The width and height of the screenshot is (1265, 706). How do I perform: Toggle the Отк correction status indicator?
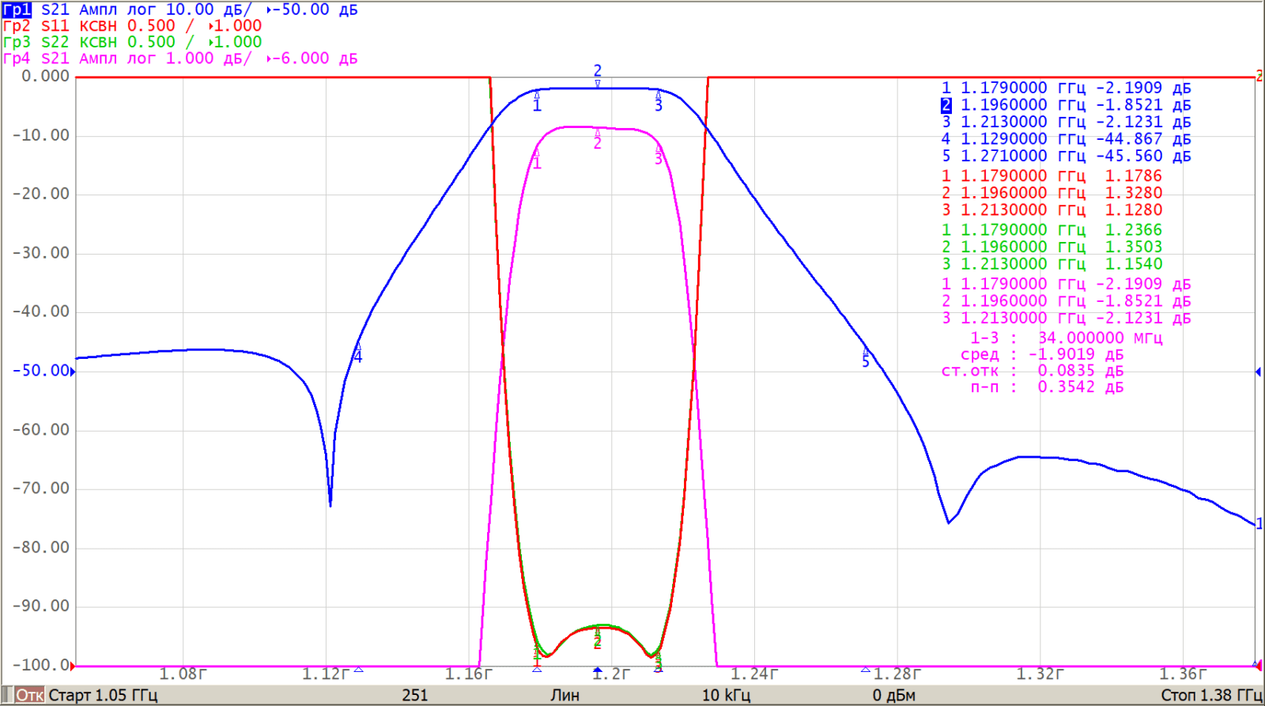click(30, 695)
